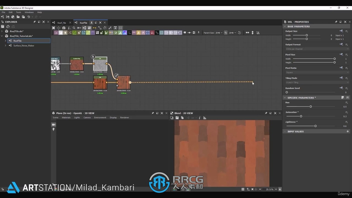Pin the HSL Properties panel

pos(336,22)
